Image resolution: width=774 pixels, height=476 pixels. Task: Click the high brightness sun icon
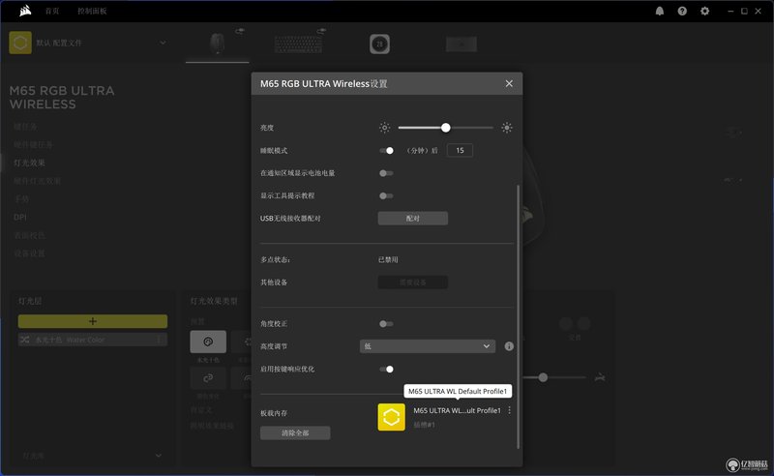point(506,128)
